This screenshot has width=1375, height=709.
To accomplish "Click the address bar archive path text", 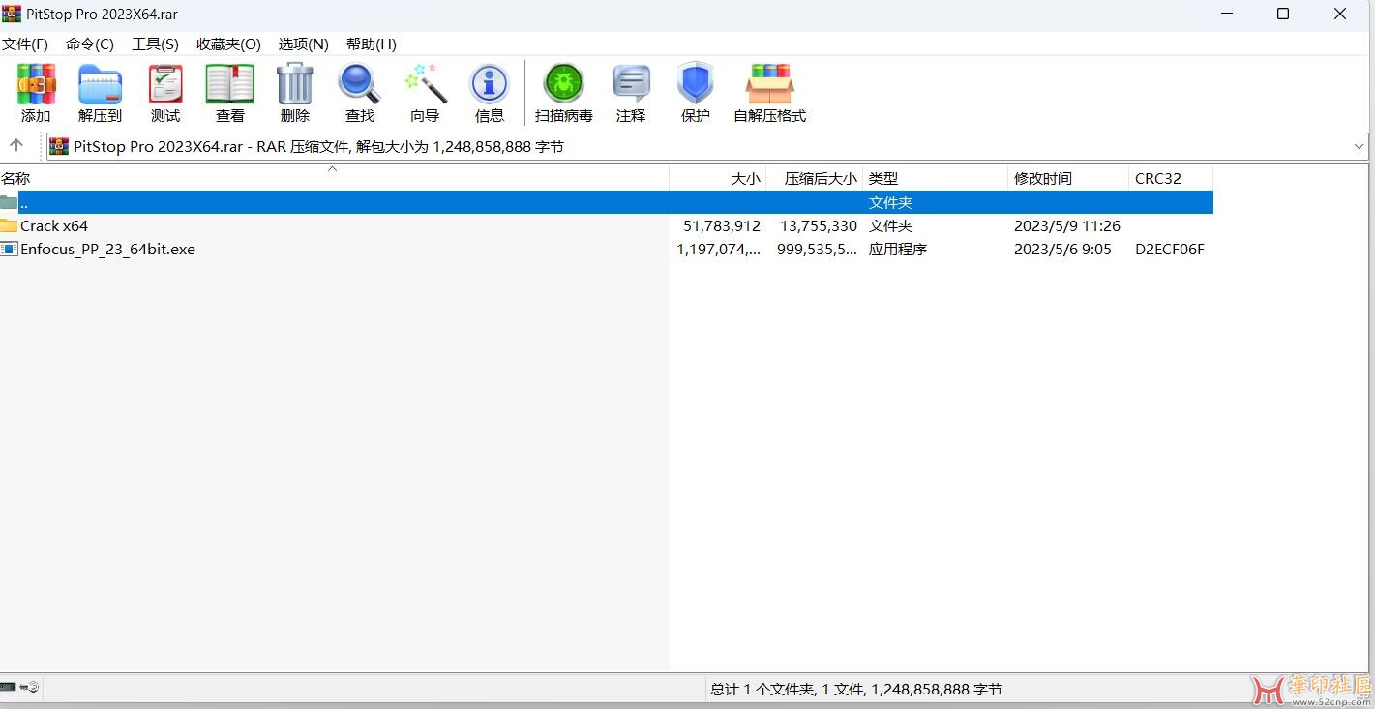I will 318,147.
